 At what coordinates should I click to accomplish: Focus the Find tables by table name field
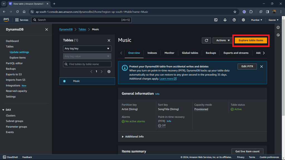(87, 64)
